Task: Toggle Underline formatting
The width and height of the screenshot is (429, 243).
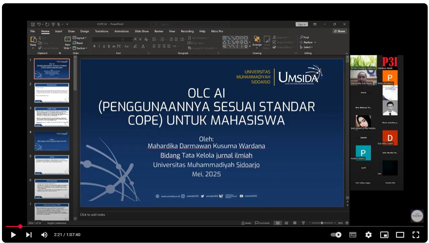Action: coord(104,46)
